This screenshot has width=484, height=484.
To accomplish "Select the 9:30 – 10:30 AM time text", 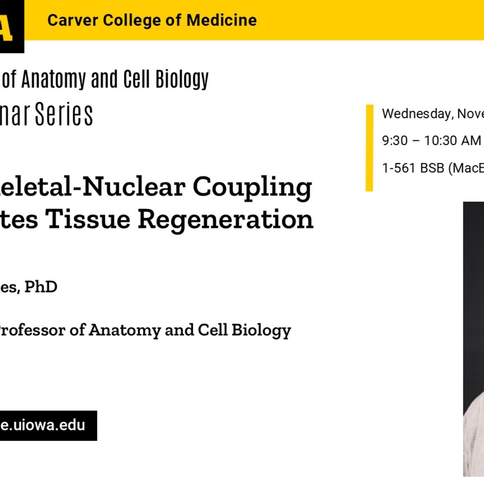I will click(x=431, y=141).
